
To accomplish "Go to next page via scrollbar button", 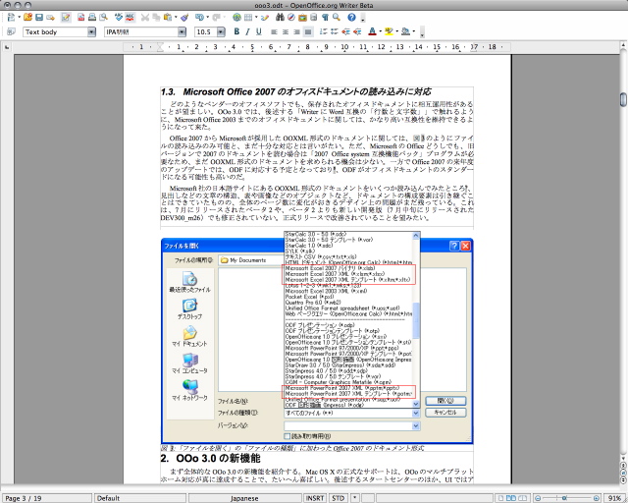I will pos(624,479).
